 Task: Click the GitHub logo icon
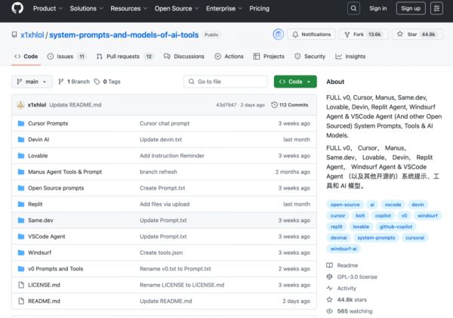coord(17,9)
